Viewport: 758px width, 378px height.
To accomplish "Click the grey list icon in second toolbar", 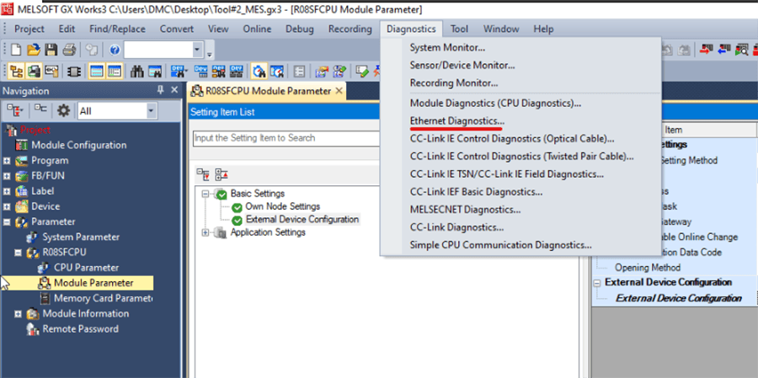I will [299, 71].
